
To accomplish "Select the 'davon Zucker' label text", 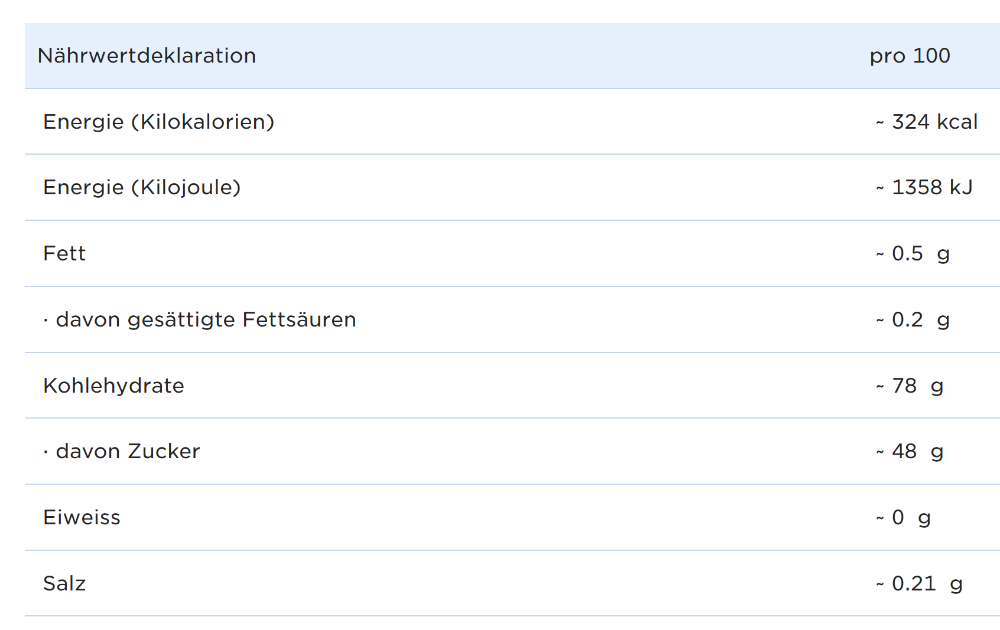I will pos(128,451).
